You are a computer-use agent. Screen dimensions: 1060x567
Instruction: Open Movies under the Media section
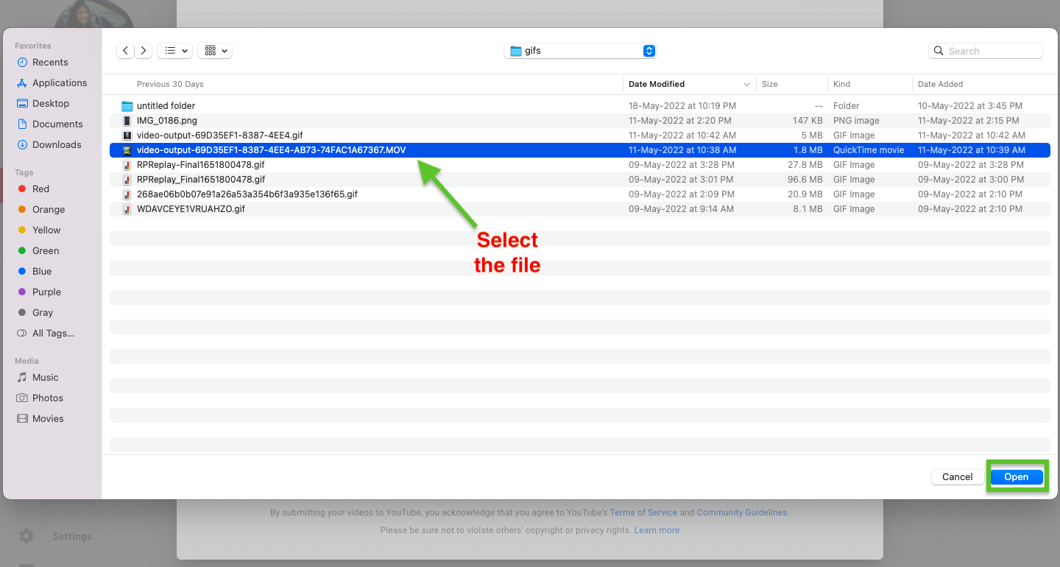point(46,418)
